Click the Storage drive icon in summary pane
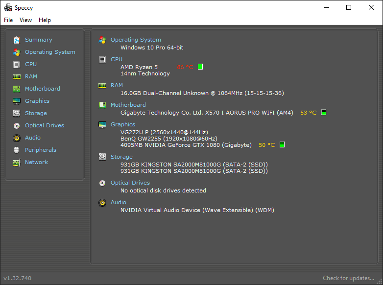Screen dimensions: 383x285 (x=102, y=157)
